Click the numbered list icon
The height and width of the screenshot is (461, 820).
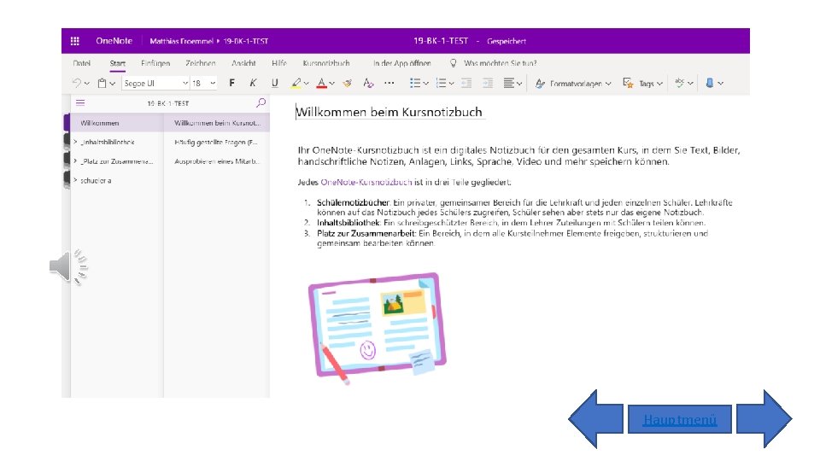[x=441, y=83]
